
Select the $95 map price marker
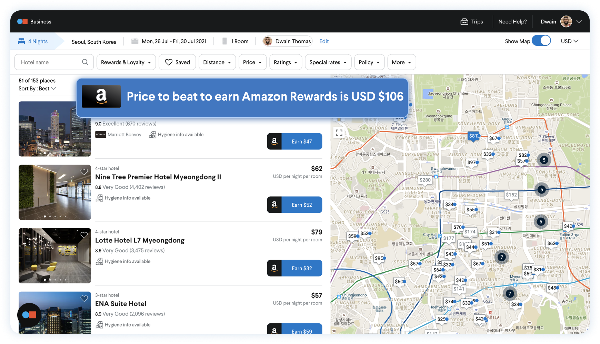[x=380, y=258]
